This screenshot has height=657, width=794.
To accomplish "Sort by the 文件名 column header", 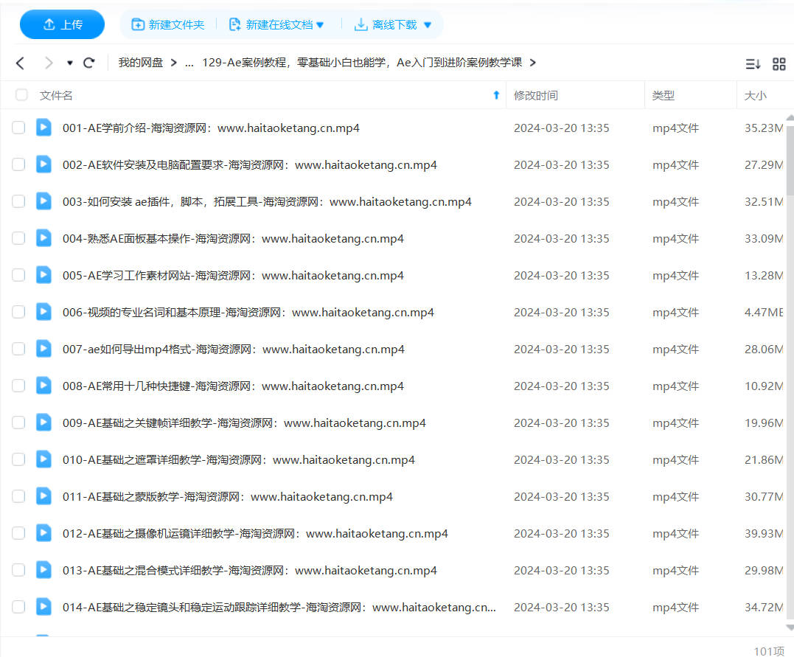I will tap(56, 95).
